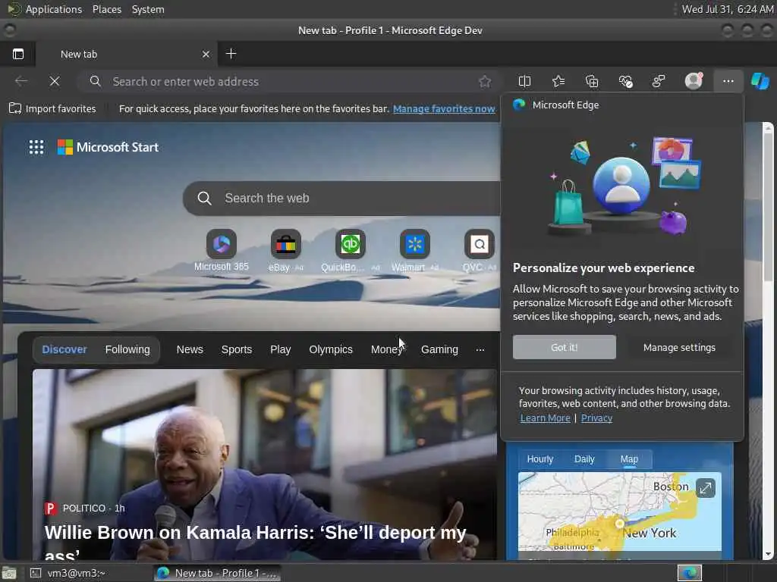Open the Microsoft 365 quick link

(222, 250)
